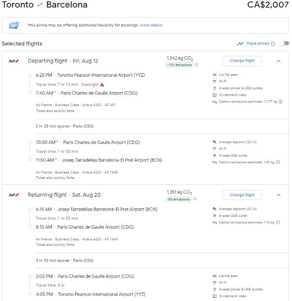
Task: Change the returning flight
Action: click(242, 195)
